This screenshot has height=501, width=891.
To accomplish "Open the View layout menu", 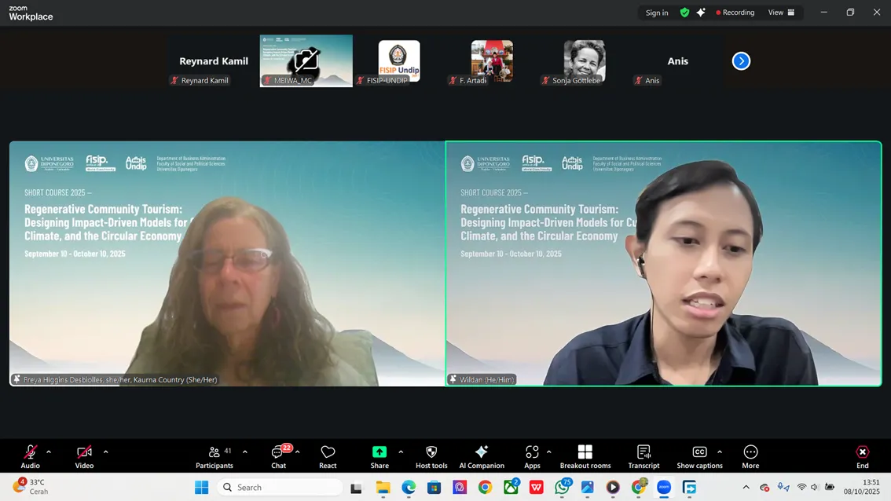I will pos(781,13).
